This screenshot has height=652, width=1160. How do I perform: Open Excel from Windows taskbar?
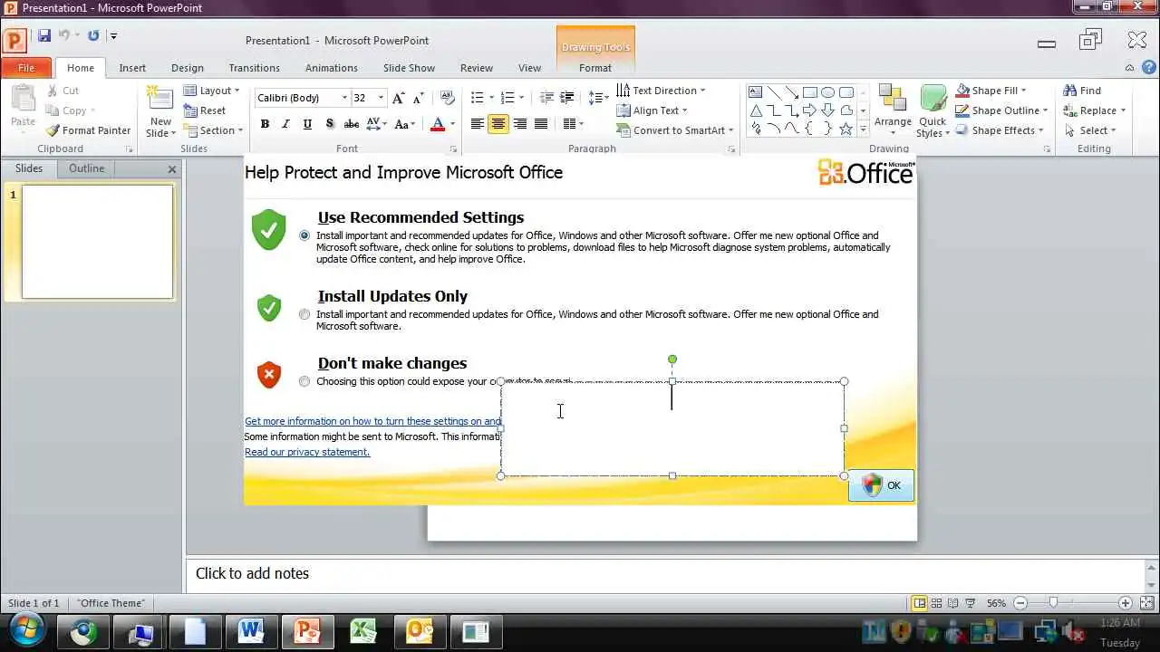(363, 631)
